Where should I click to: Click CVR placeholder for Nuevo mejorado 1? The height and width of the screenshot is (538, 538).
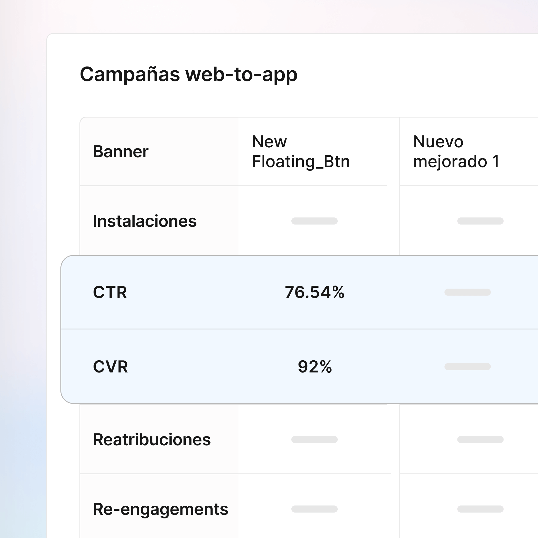pyautogui.click(x=467, y=366)
